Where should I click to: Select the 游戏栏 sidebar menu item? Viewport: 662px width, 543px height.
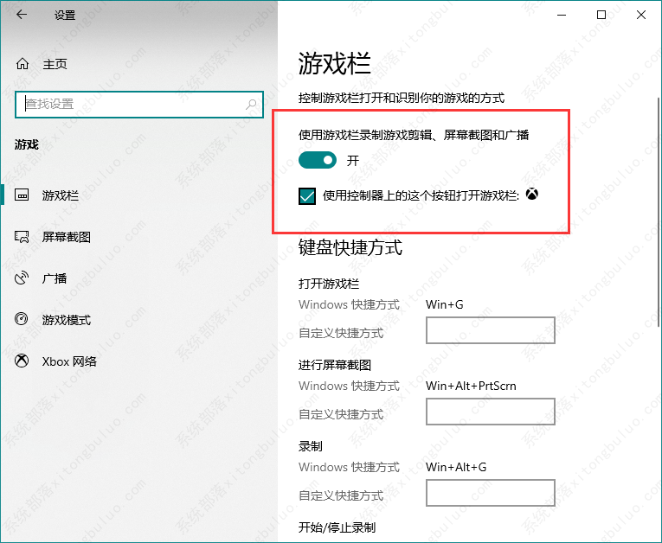click(x=61, y=195)
